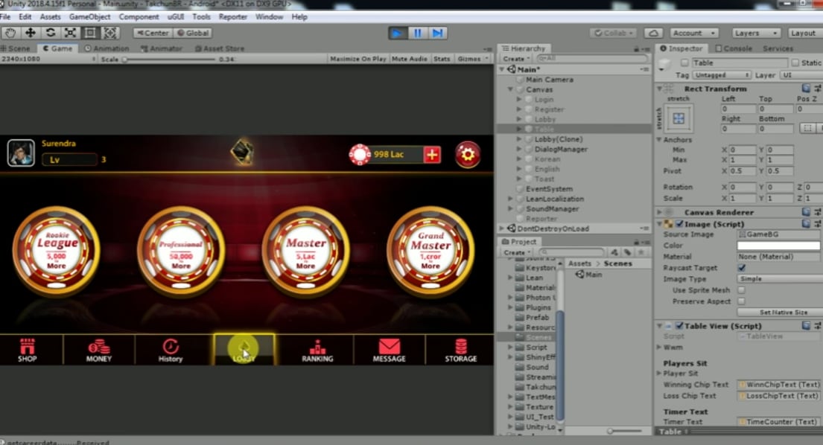Click the red plus button to add chips
The height and width of the screenshot is (445, 823).
click(x=432, y=155)
